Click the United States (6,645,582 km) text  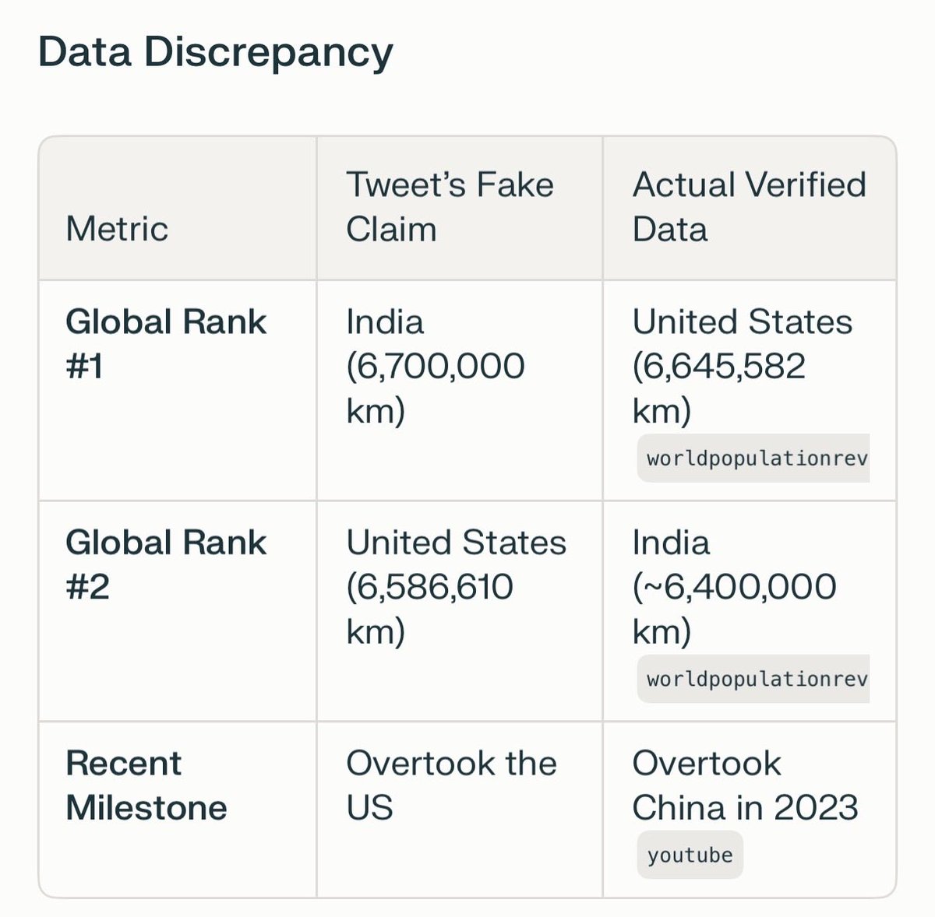[743, 366]
